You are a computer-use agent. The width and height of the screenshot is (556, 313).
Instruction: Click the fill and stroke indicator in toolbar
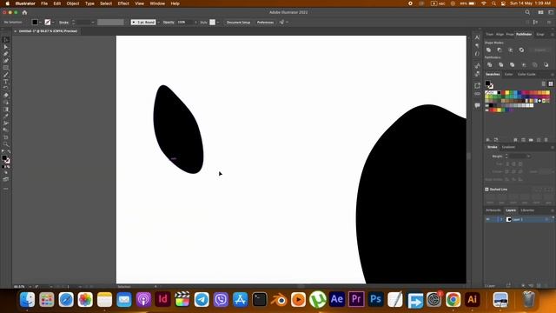click(6, 159)
